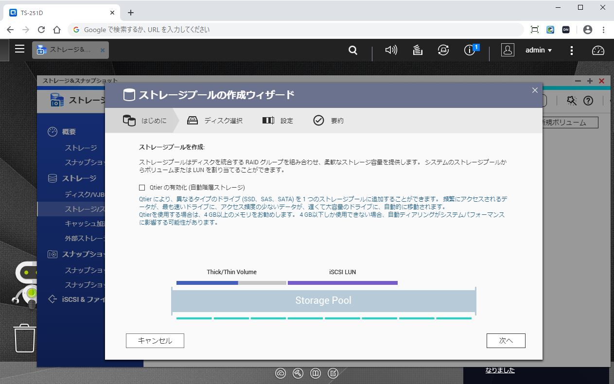Open the QTS main hamburger menu
614x384 pixels.
19,49
